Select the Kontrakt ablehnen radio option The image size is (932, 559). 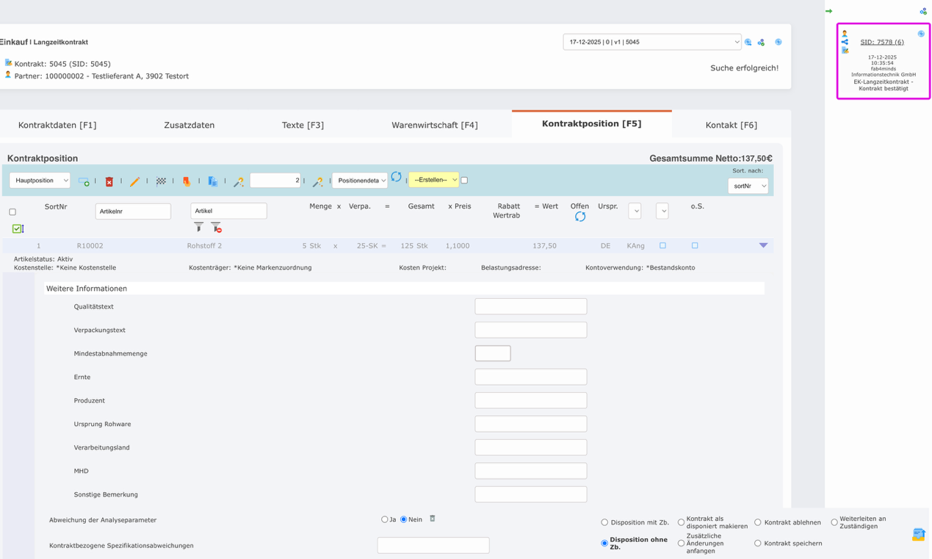[757, 522]
